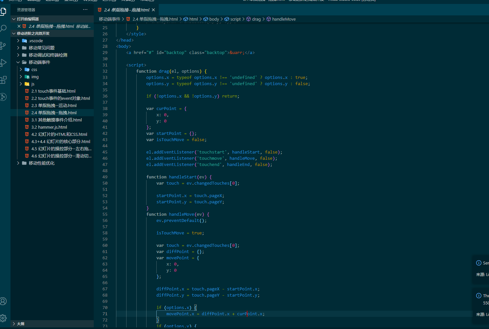Expand the 移动调试和终端检测 folder
Image resolution: width=489 pixels, height=329 pixels.
[52, 55]
